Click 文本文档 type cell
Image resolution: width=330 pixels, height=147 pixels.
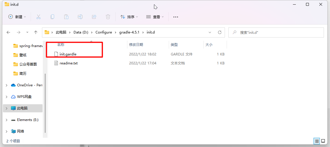tap(178, 63)
